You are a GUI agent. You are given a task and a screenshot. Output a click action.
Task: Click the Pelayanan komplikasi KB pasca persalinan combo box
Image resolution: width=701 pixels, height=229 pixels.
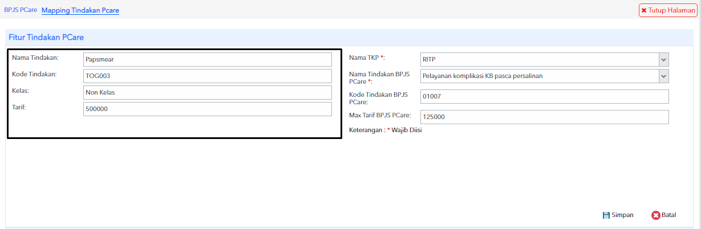pos(539,76)
